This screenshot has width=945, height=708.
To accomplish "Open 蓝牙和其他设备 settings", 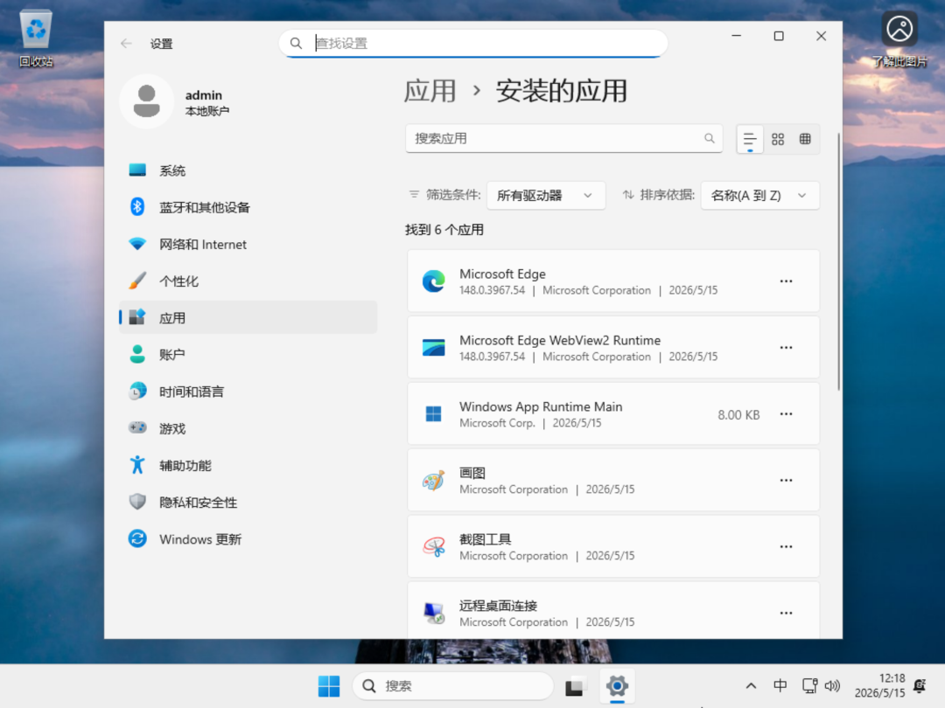I will pos(248,207).
